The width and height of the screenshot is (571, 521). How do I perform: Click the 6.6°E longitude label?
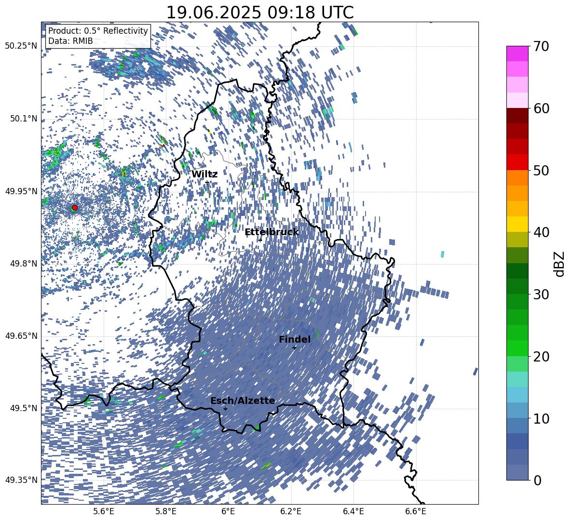(416, 512)
